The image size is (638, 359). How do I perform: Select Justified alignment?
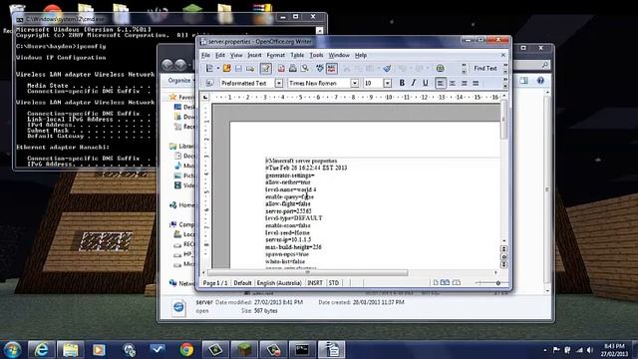click(x=476, y=83)
